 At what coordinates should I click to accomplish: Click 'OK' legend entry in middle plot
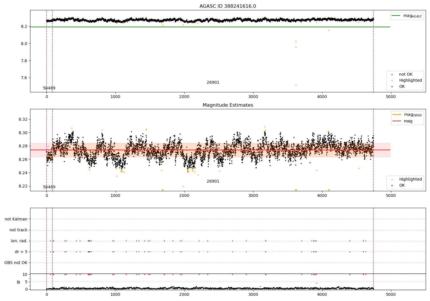tap(398, 185)
